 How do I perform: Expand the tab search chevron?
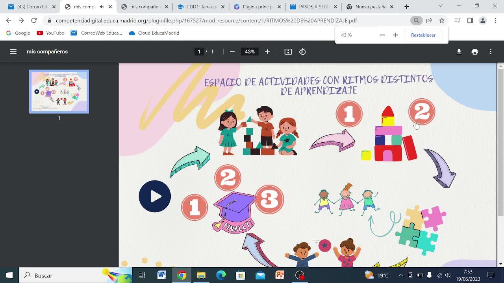(x=441, y=6)
